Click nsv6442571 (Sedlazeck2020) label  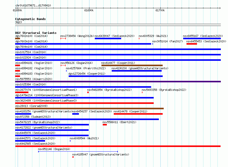point(35,138)
